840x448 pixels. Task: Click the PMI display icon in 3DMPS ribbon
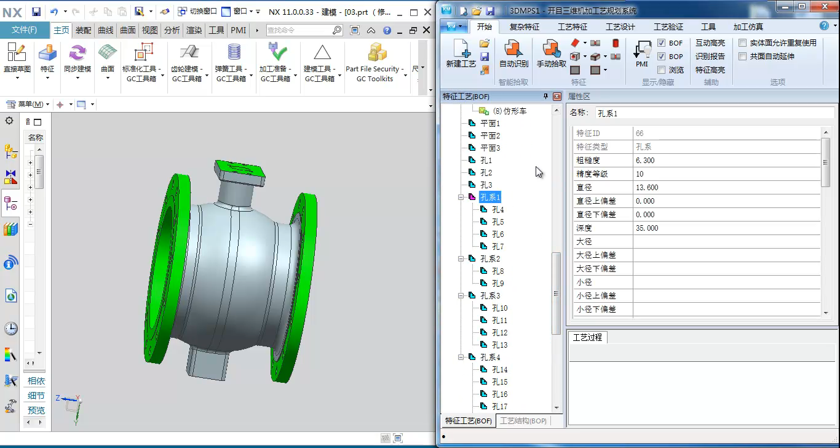point(642,53)
